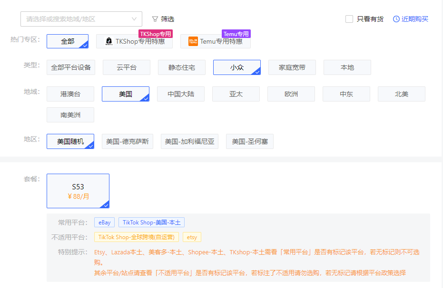The width and height of the screenshot is (443, 288).
Task: Choose 南美洲 region
Action: [x=70, y=115]
